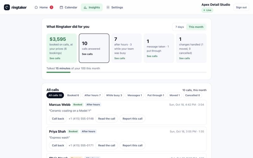Filter by Cancelled 0

[193, 95]
